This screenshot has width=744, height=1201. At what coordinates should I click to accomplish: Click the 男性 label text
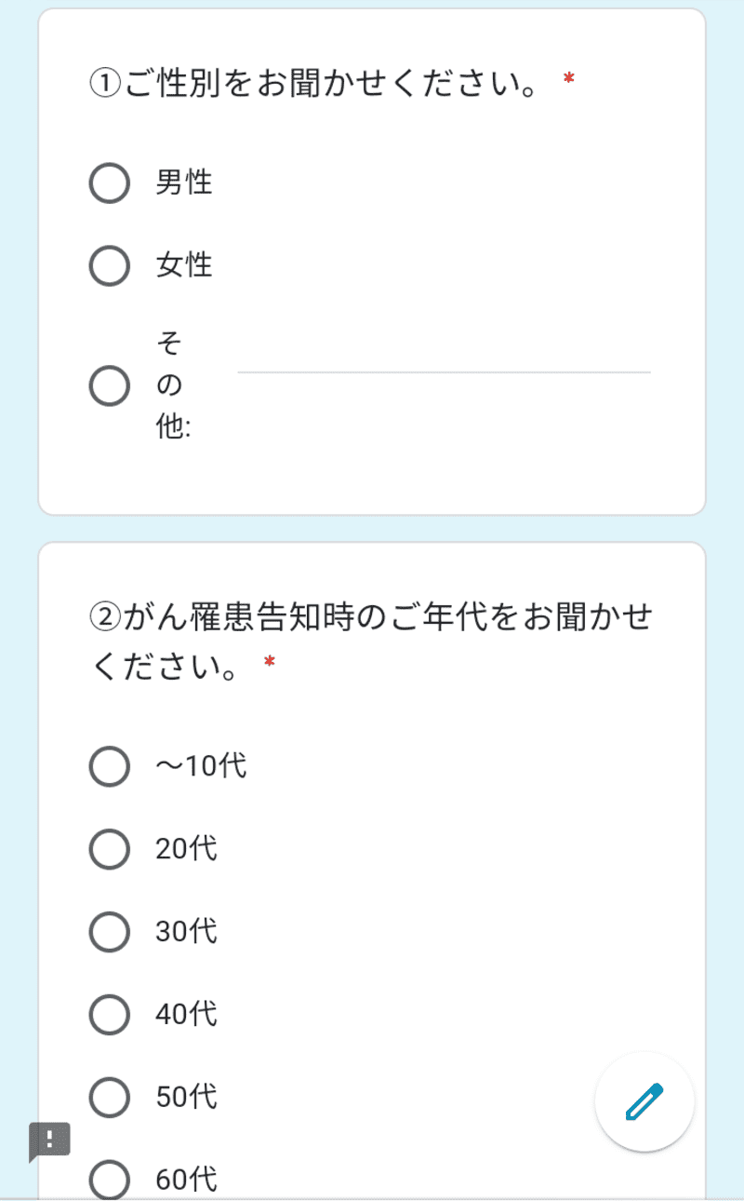184,183
